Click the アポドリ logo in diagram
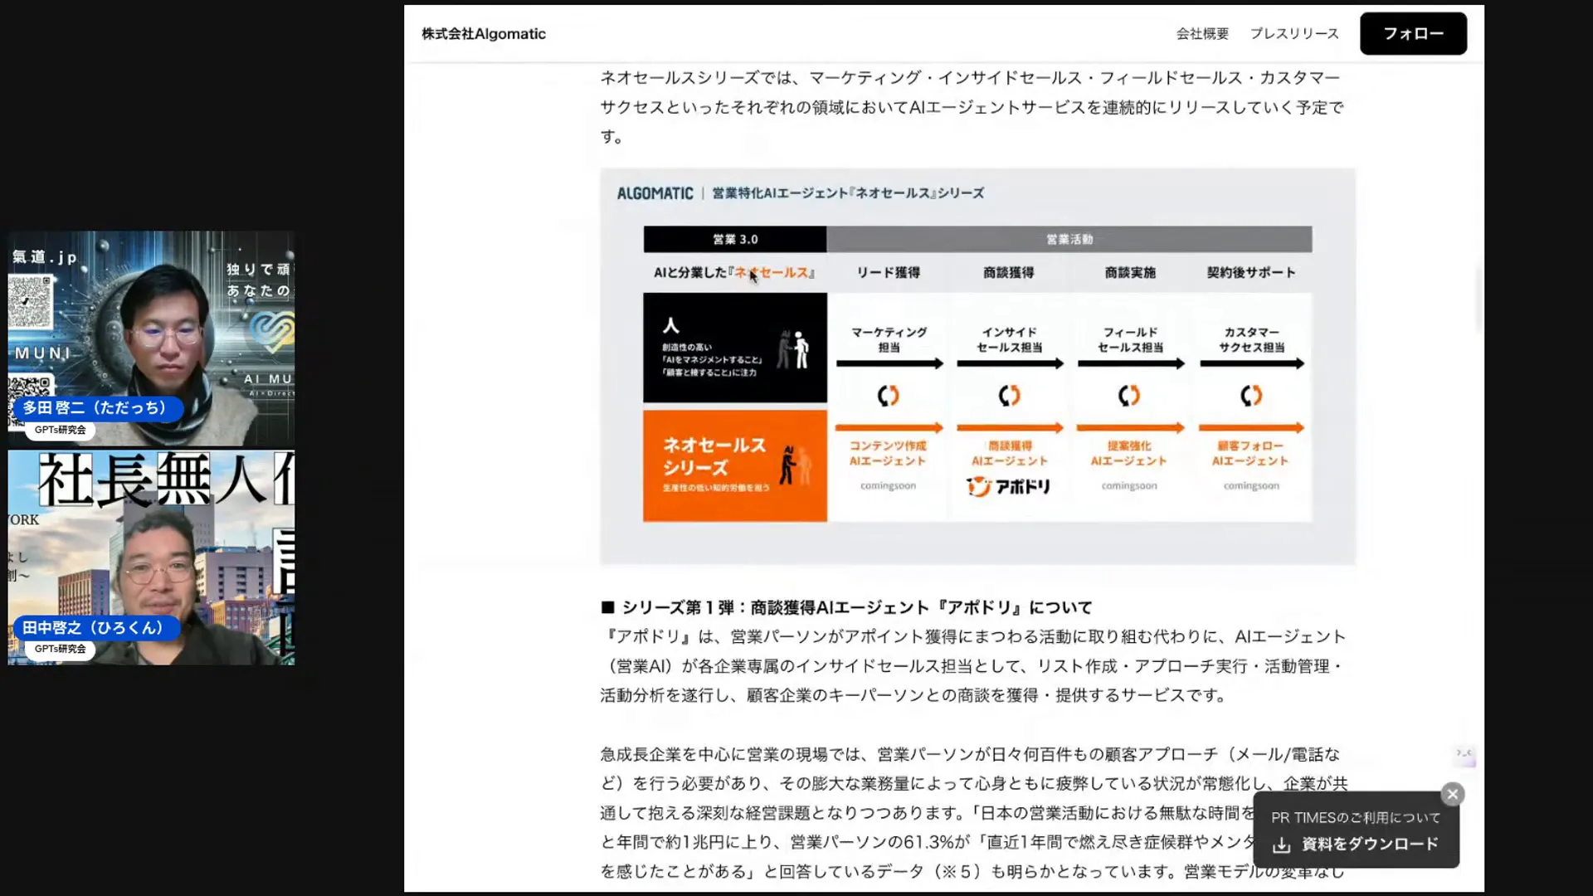This screenshot has height=896, width=1593. click(1009, 486)
